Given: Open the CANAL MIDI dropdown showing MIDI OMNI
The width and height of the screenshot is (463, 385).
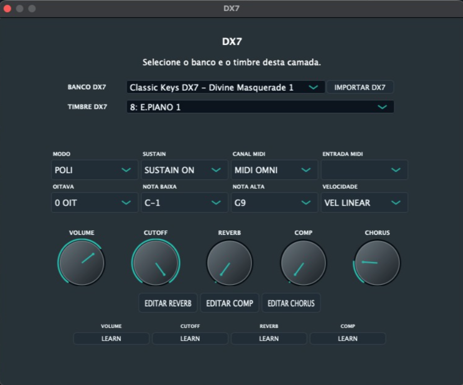Looking at the screenshot, I should (x=274, y=170).
